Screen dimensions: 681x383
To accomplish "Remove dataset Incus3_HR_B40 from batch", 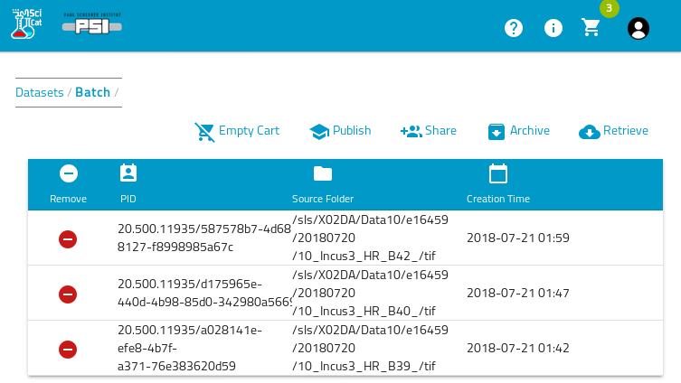I will 68,294.
